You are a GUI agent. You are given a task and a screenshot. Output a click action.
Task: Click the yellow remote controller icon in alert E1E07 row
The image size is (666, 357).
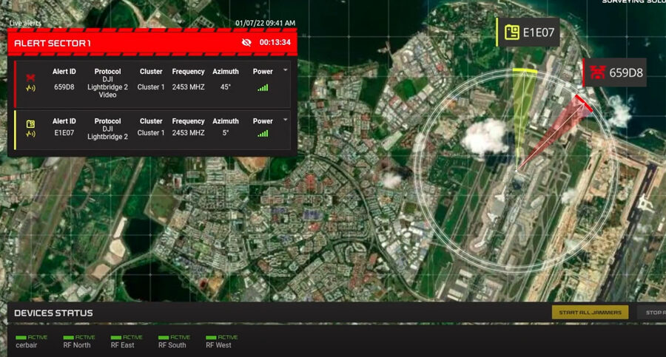tap(30, 123)
